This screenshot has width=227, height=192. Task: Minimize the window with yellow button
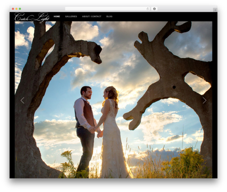click(16, 9)
